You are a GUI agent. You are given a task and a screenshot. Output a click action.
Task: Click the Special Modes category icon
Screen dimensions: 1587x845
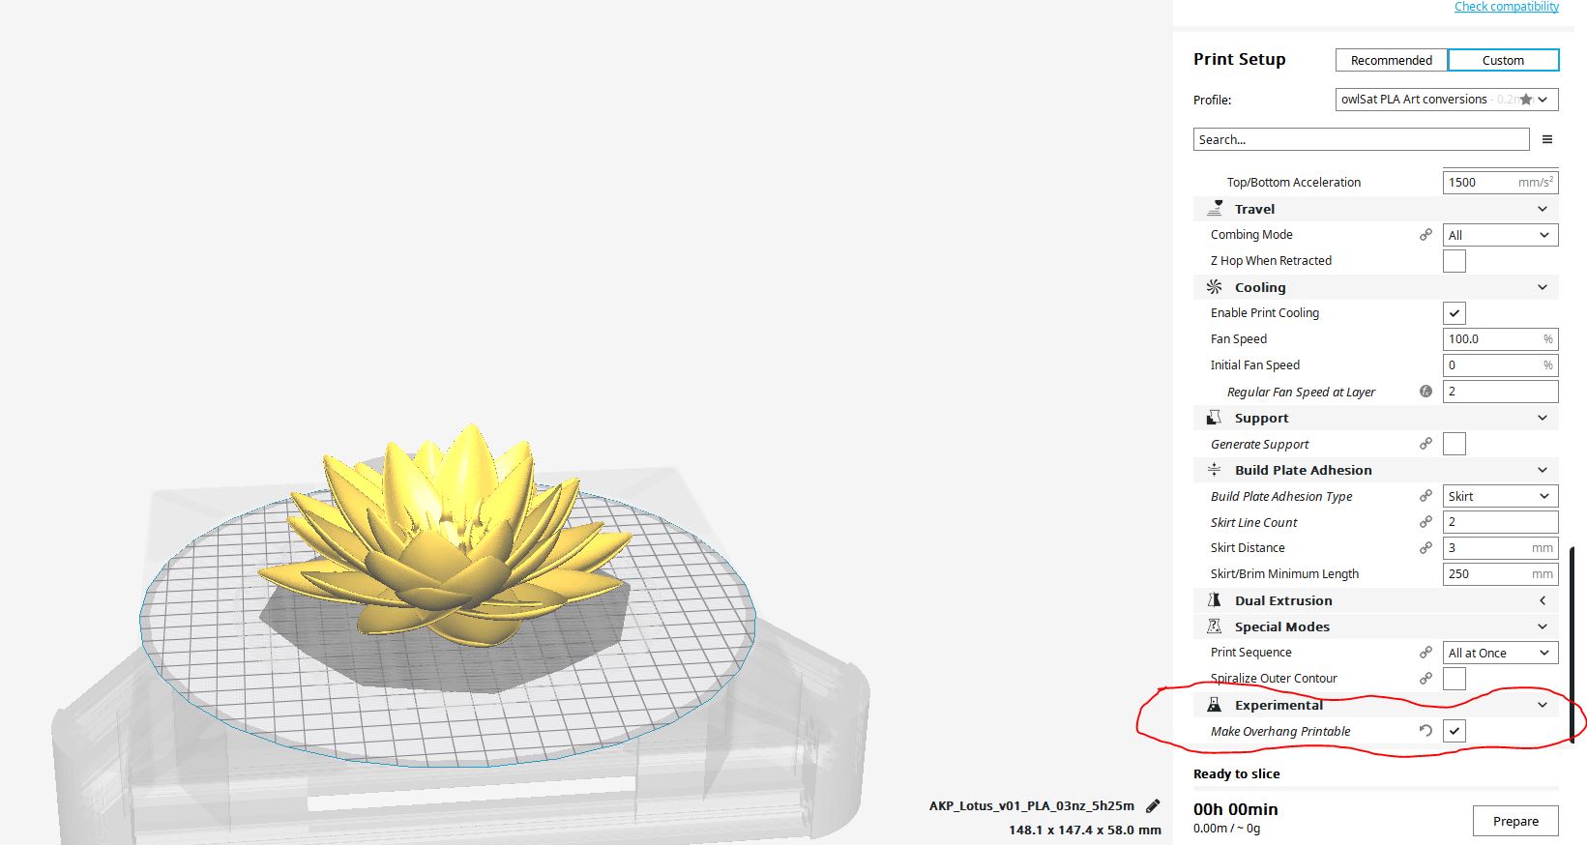tap(1215, 626)
